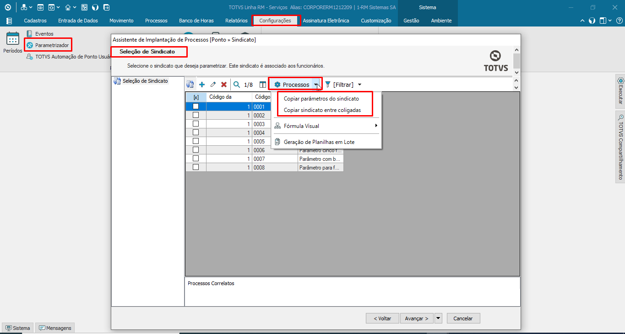Image resolution: width=625 pixels, height=334 pixels.
Task: Open the TOTVS Compartilhamento side panel
Action: click(x=620, y=147)
